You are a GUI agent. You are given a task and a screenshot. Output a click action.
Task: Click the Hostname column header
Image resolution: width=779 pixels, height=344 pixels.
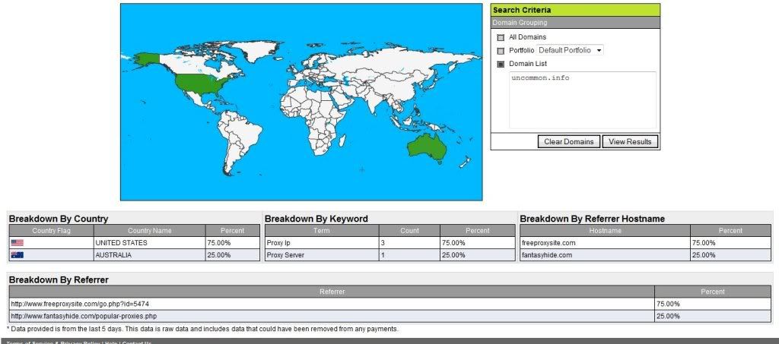605,230
